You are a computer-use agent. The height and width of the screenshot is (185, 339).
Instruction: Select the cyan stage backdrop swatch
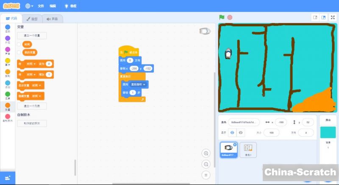(328, 133)
